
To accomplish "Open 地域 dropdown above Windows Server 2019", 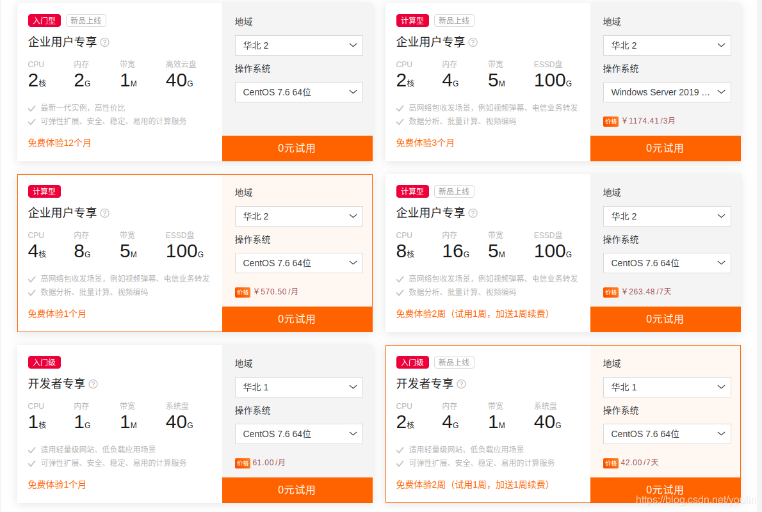I will point(667,45).
